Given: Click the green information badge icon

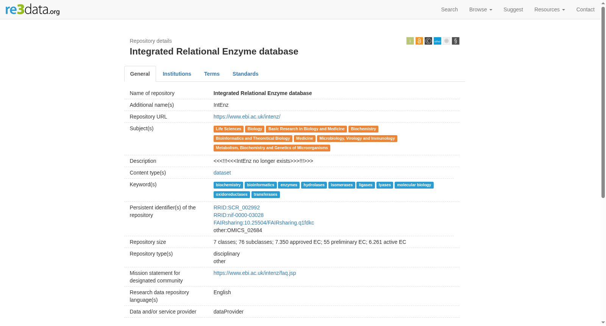Looking at the screenshot, I should click(x=410, y=41).
